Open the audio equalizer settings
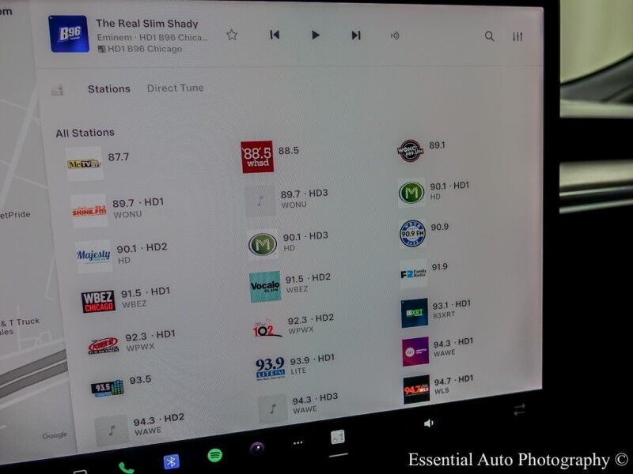 pyautogui.click(x=517, y=37)
